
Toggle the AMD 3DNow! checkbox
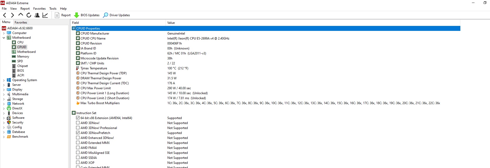point(78,123)
